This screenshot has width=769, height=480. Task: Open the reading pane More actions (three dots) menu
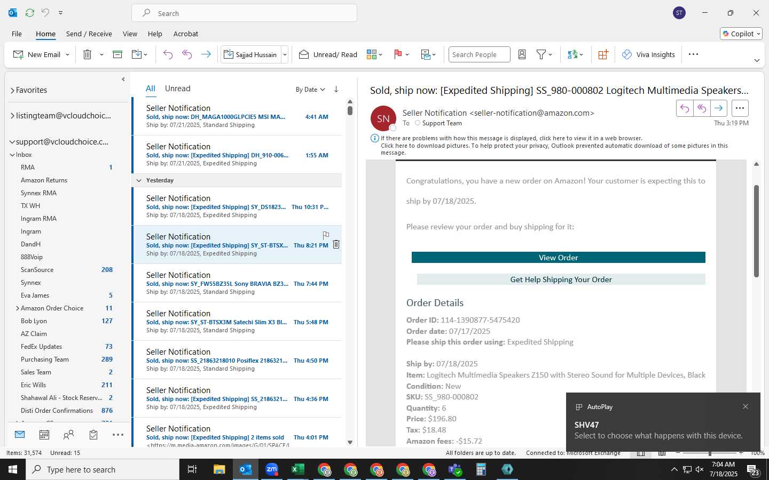(740, 108)
